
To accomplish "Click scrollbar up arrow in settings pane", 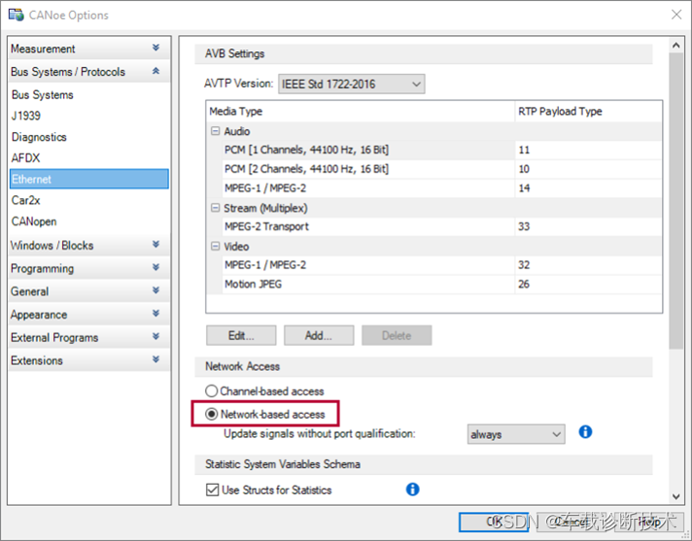I will click(676, 45).
